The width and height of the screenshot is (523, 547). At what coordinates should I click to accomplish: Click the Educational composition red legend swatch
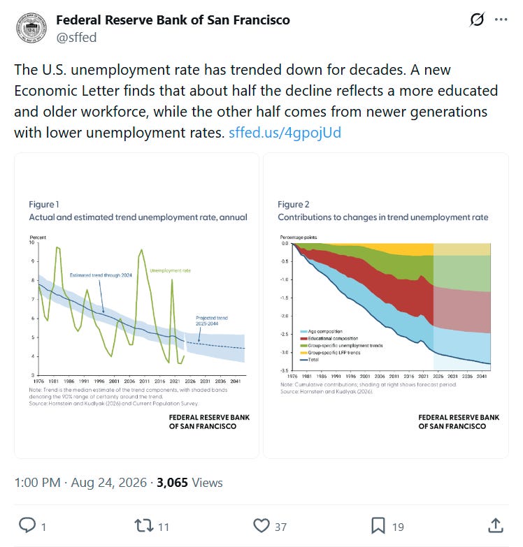click(x=303, y=338)
